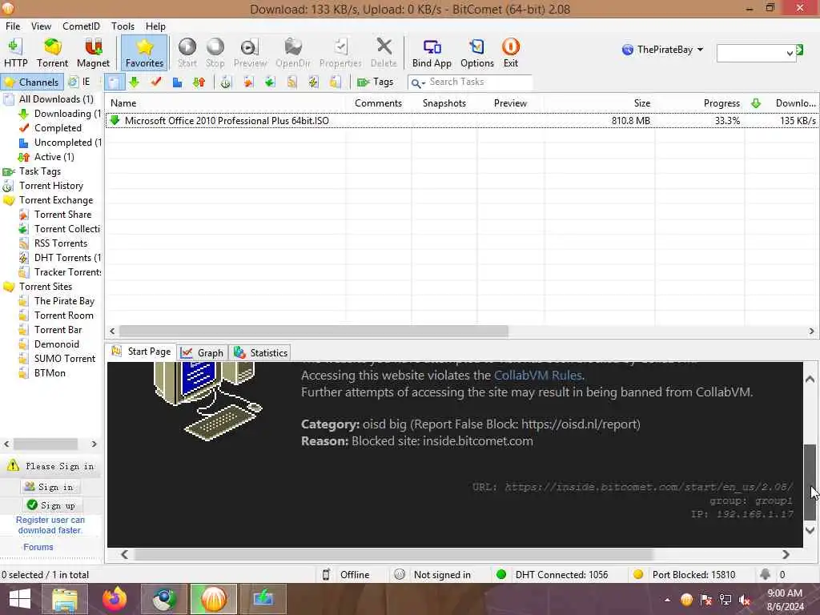Open the Help menu

(155, 26)
